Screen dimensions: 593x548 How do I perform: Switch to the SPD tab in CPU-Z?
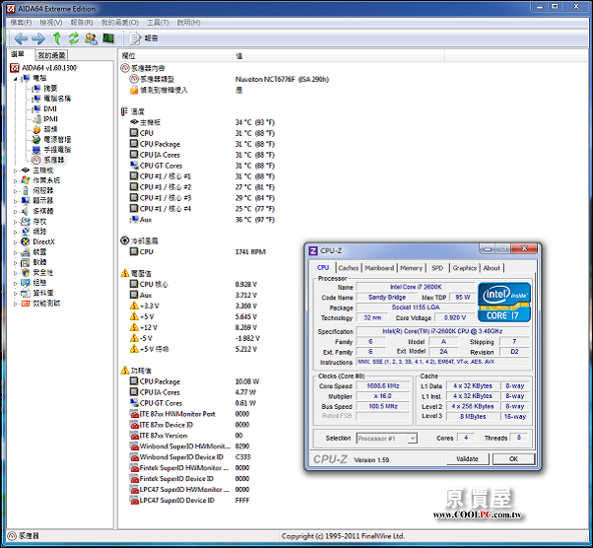tap(437, 267)
